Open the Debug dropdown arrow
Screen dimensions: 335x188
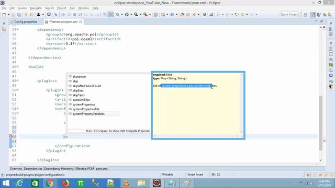pyautogui.click(x=122, y=15)
